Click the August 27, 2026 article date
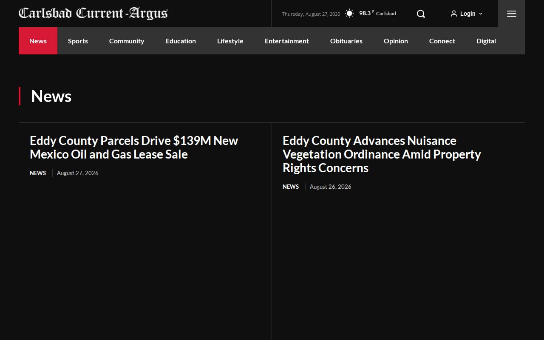This screenshot has height=340, width=544. click(x=78, y=173)
